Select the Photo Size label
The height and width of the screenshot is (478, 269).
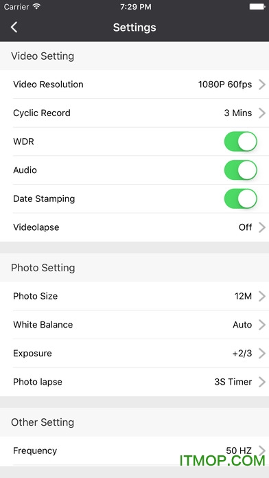tap(35, 296)
